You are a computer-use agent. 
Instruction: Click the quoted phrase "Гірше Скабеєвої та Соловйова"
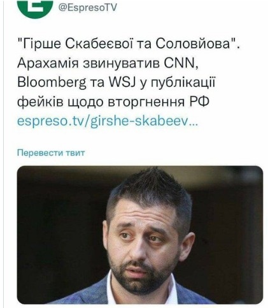(127, 44)
